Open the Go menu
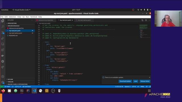Viewport: 182px width, 102px height. pyautogui.click(x=23, y=17)
